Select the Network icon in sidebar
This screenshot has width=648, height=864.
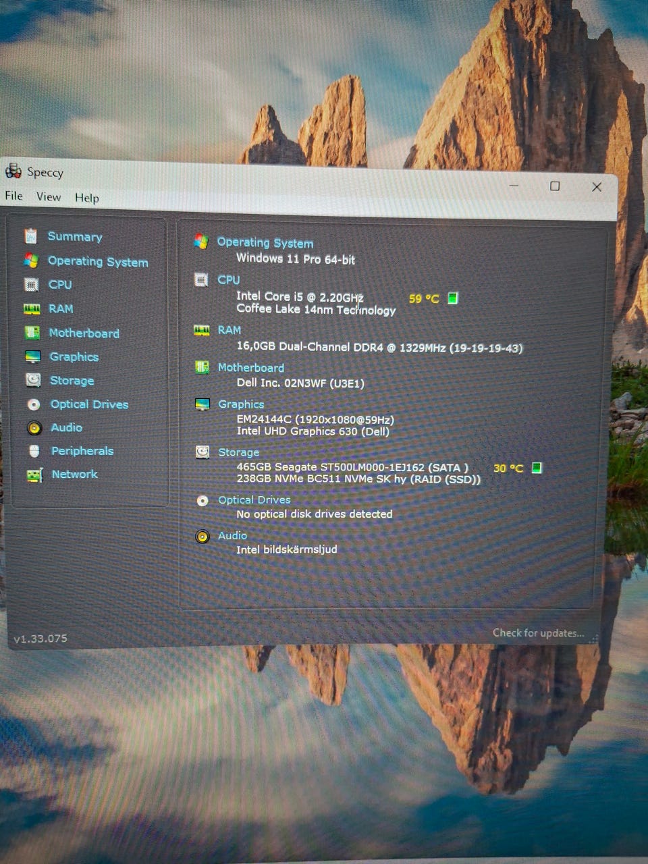click(x=34, y=475)
